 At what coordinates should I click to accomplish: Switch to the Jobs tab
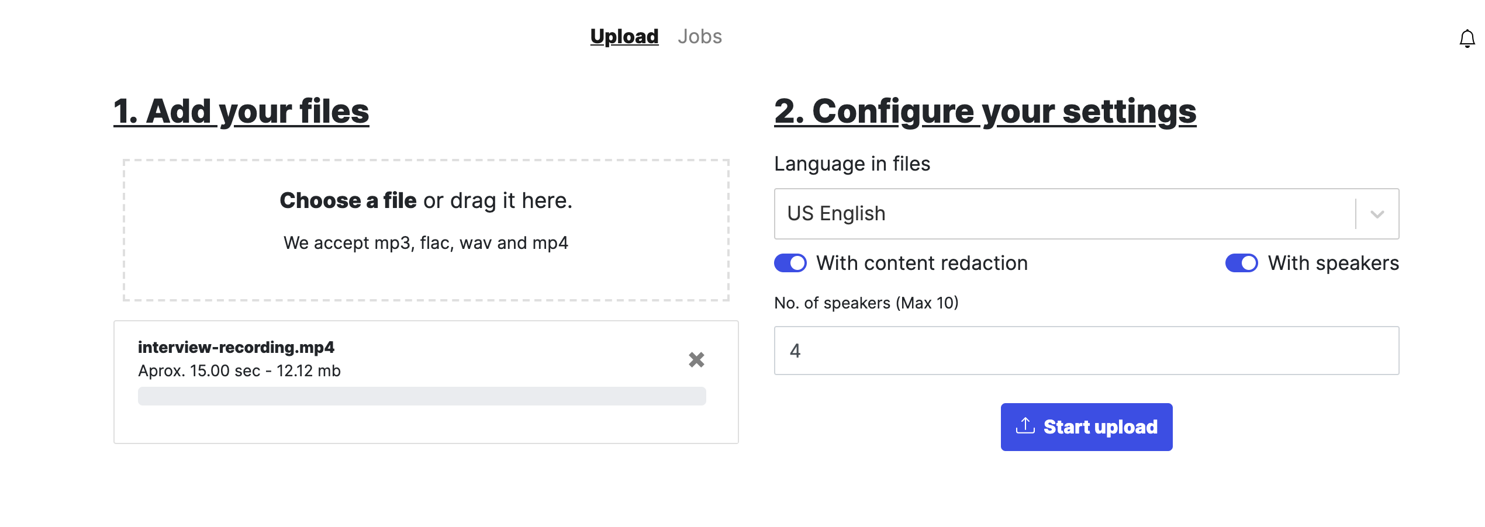tap(699, 37)
